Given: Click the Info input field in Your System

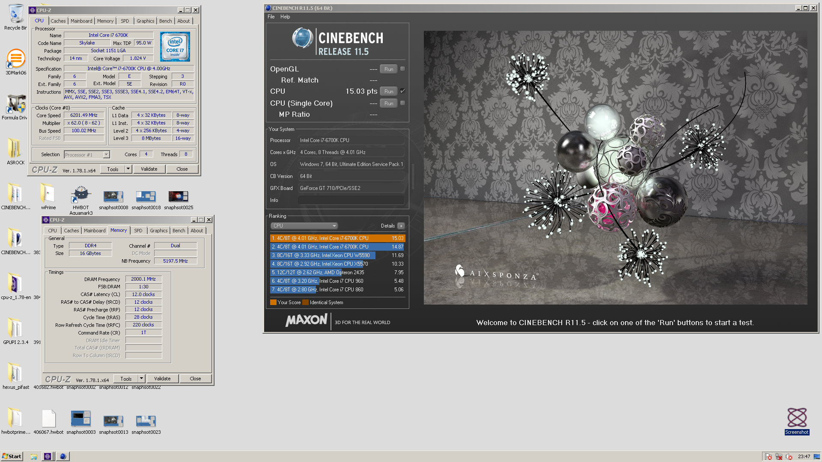Looking at the screenshot, I should pos(351,200).
